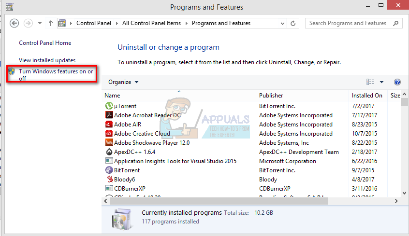This screenshot has height=236, width=409.
Task: Open All Control Panel Items breadcrumb
Action: 151,23
